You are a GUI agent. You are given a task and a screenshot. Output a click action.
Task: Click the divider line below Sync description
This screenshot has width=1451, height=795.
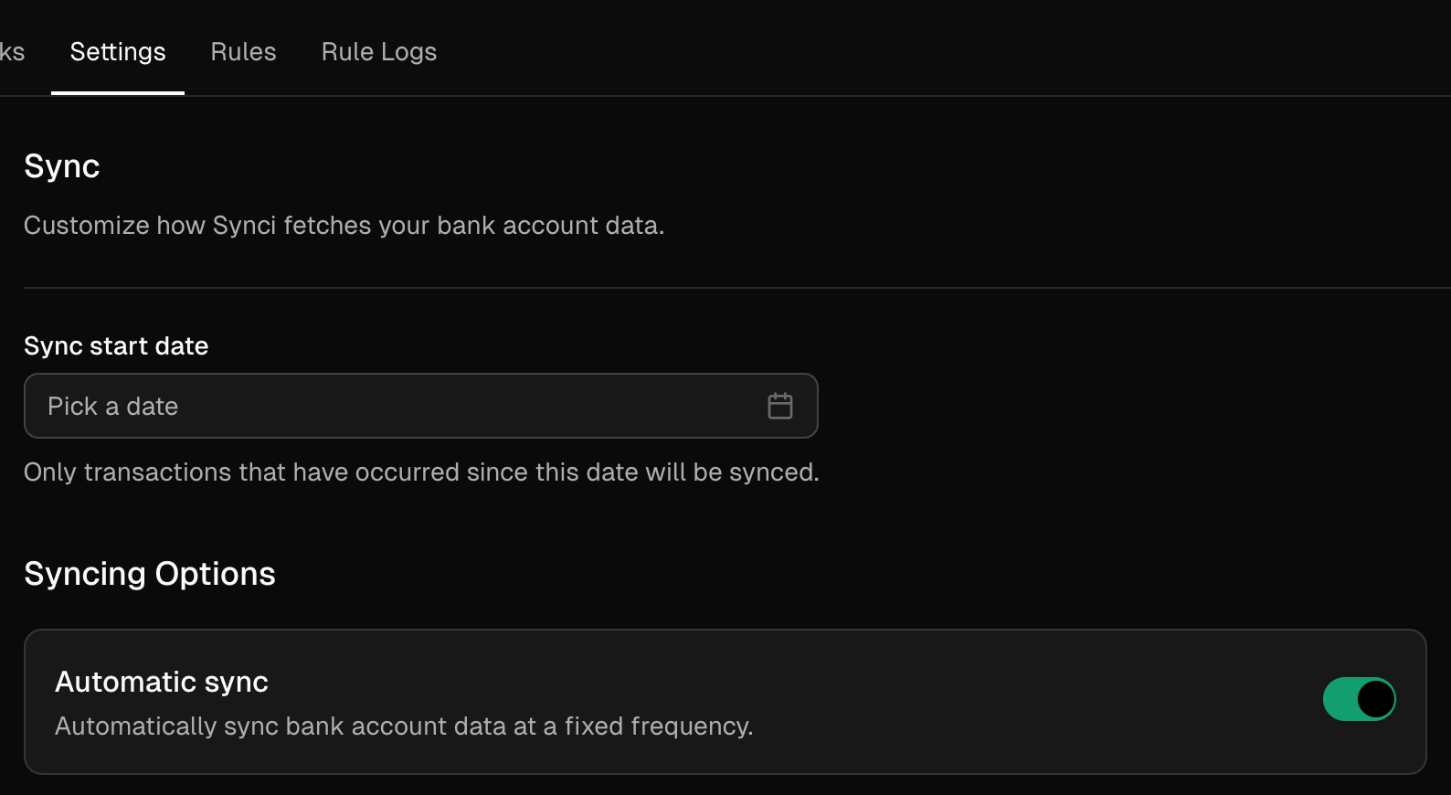pos(736,288)
